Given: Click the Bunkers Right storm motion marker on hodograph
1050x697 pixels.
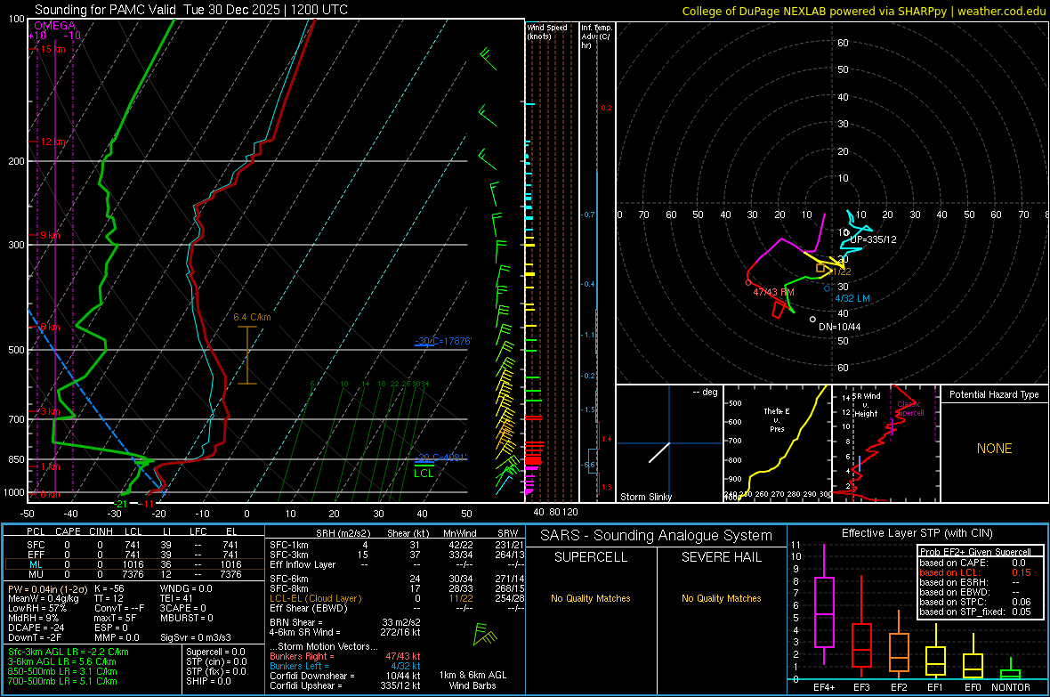Looking at the screenshot, I should (748, 283).
